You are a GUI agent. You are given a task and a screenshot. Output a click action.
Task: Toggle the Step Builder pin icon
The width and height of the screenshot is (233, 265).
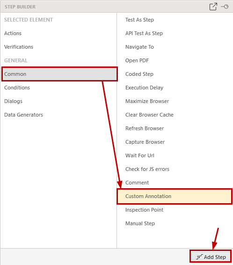(x=225, y=7)
